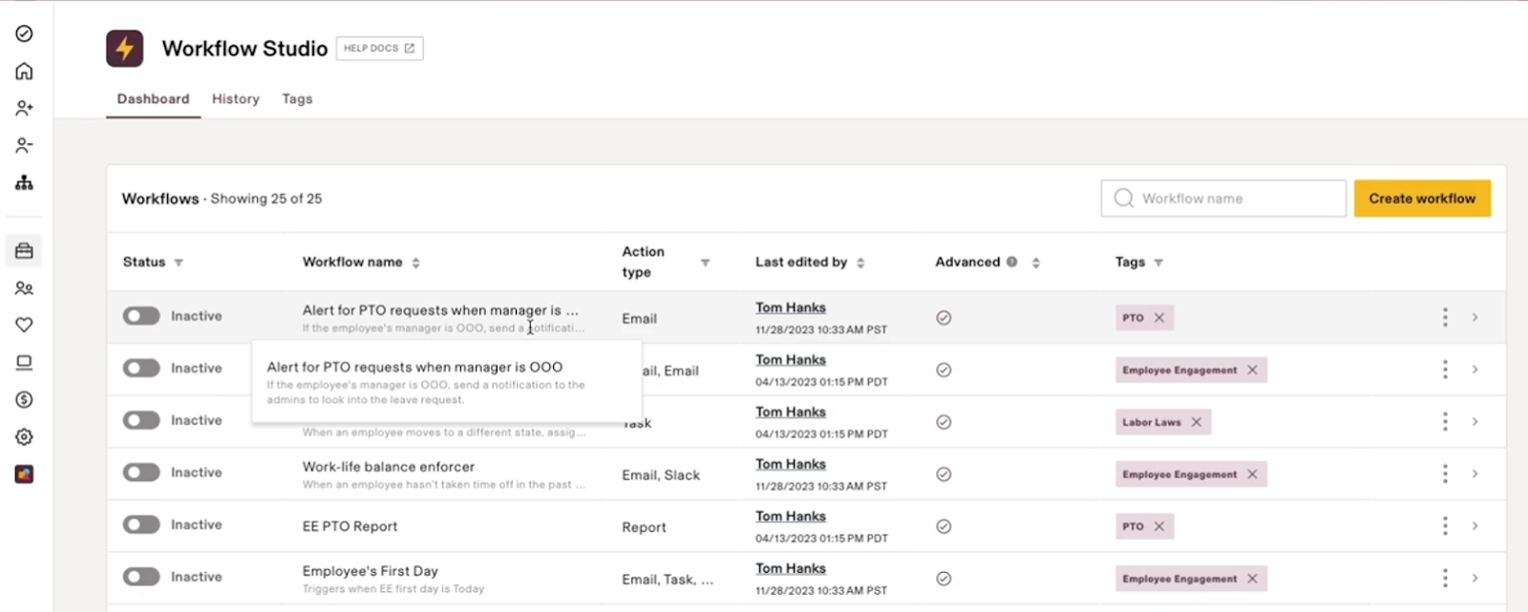The width and height of the screenshot is (1528, 612).
Task: Open the Action type filter dropdown
Action: (x=705, y=263)
